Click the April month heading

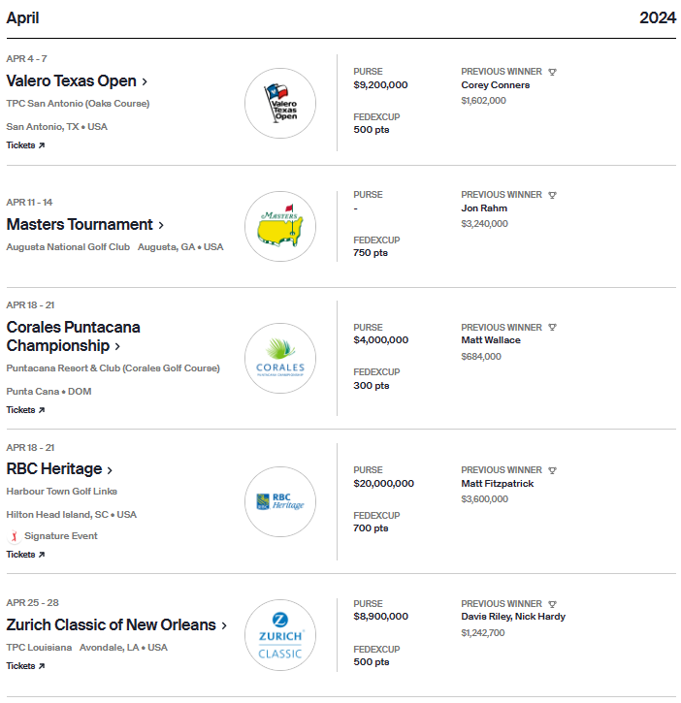(22, 17)
